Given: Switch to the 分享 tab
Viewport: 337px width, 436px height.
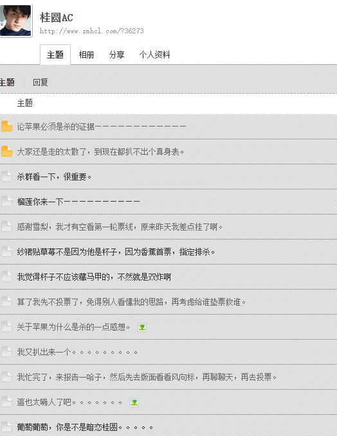Looking at the screenshot, I should tap(116, 55).
